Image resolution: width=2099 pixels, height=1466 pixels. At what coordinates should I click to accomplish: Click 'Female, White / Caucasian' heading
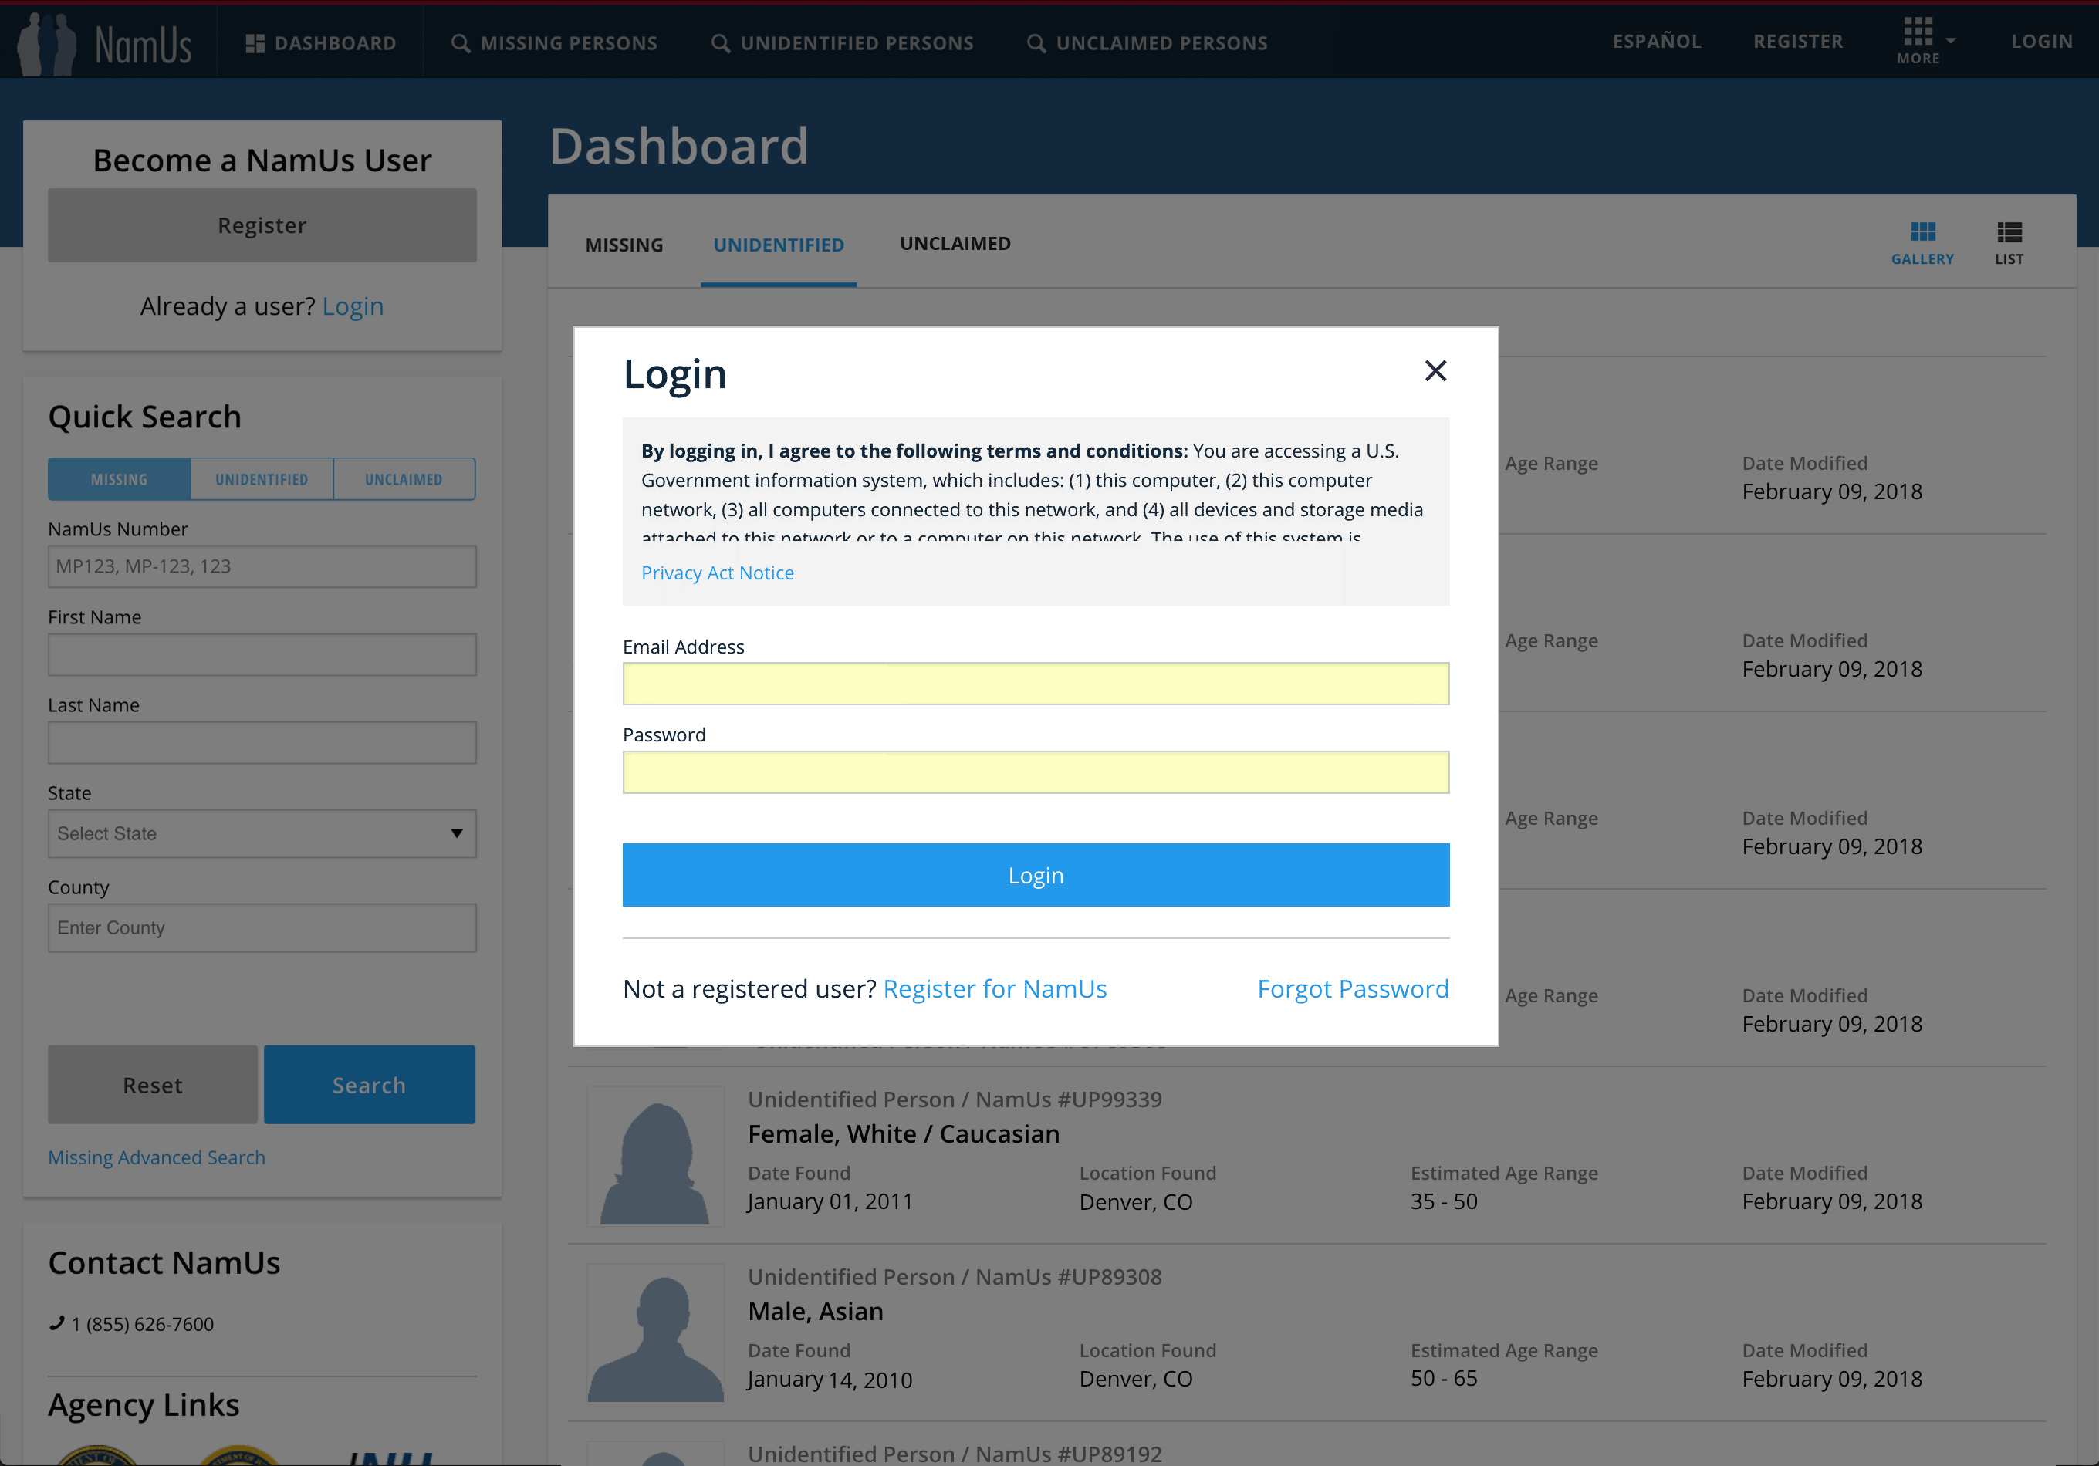(x=904, y=1134)
